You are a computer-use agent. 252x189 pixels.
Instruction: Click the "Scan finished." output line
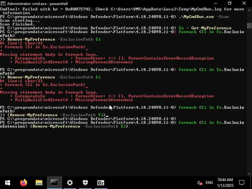pyautogui.click(x=18, y=24)
